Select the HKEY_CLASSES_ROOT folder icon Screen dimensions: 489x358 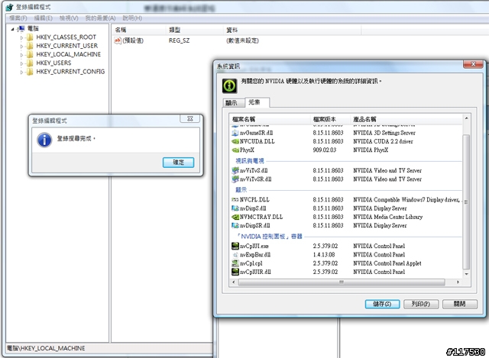(30, 37)
